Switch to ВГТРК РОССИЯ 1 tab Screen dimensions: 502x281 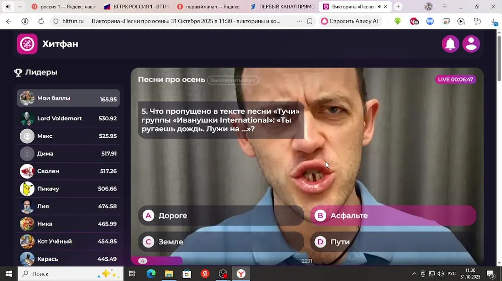[136, 7]
